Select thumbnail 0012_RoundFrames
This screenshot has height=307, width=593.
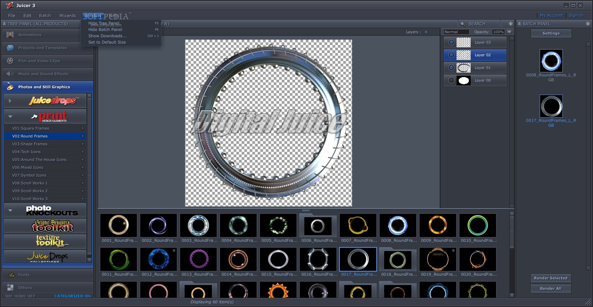(x=159, y=259)
